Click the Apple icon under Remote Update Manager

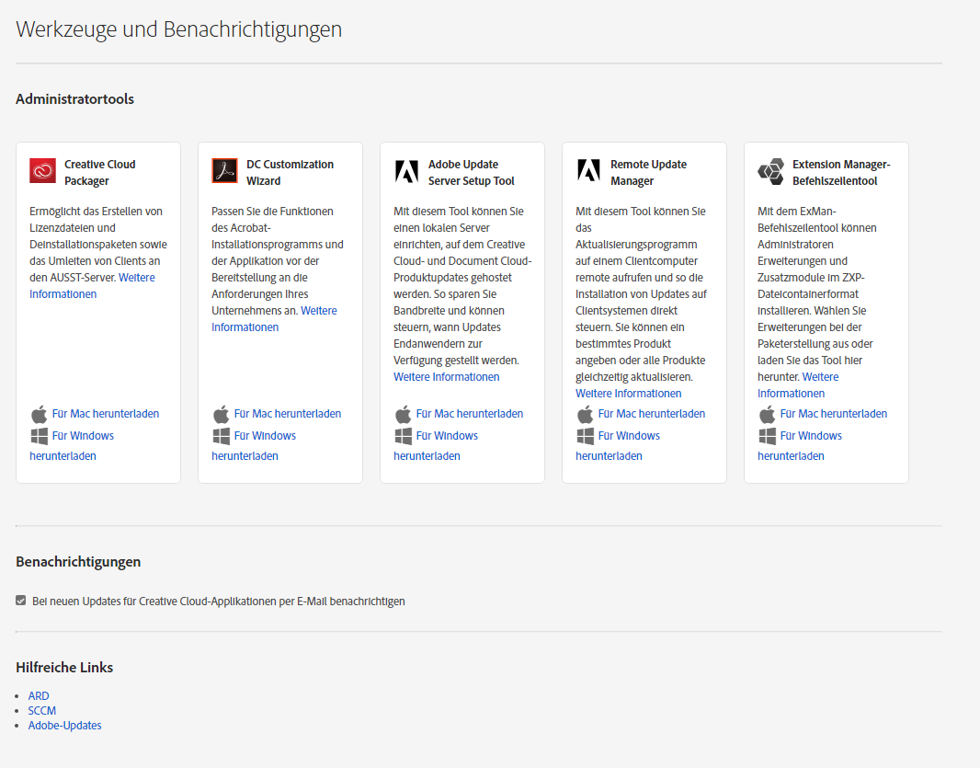point(585,414)
